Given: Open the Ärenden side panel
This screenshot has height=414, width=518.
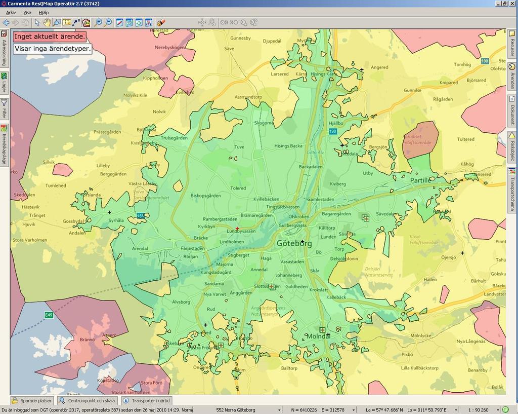Looking at the screenshot, I should pyautogui.click(x=512, y=76).
